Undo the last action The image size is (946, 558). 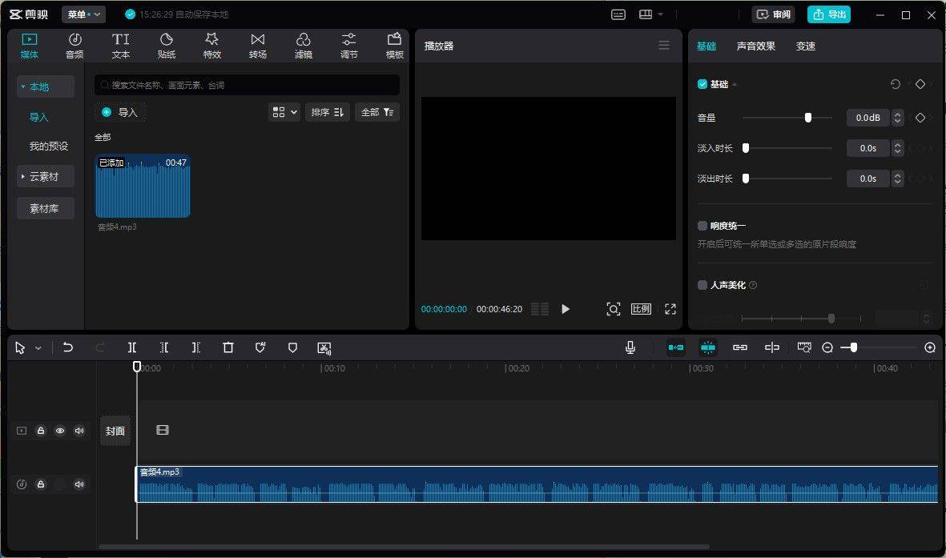point(68,347)
